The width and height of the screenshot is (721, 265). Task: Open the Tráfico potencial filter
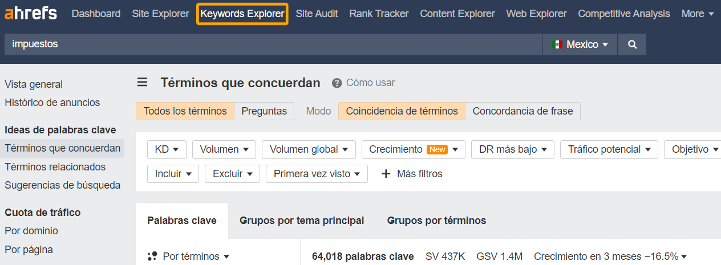coord(609,149)
